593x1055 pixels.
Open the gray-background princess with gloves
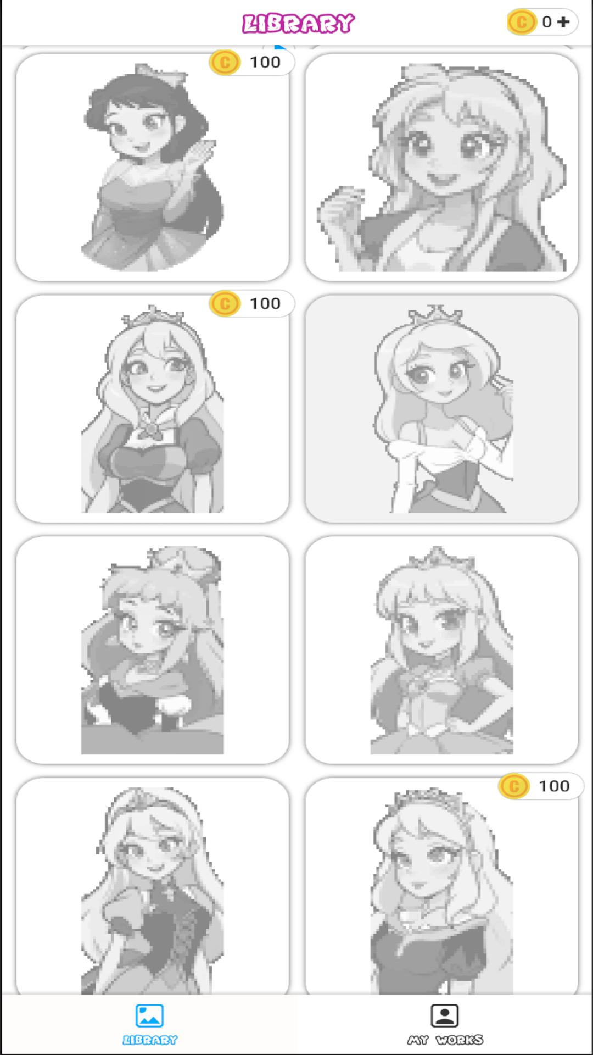tap(442, 409)
